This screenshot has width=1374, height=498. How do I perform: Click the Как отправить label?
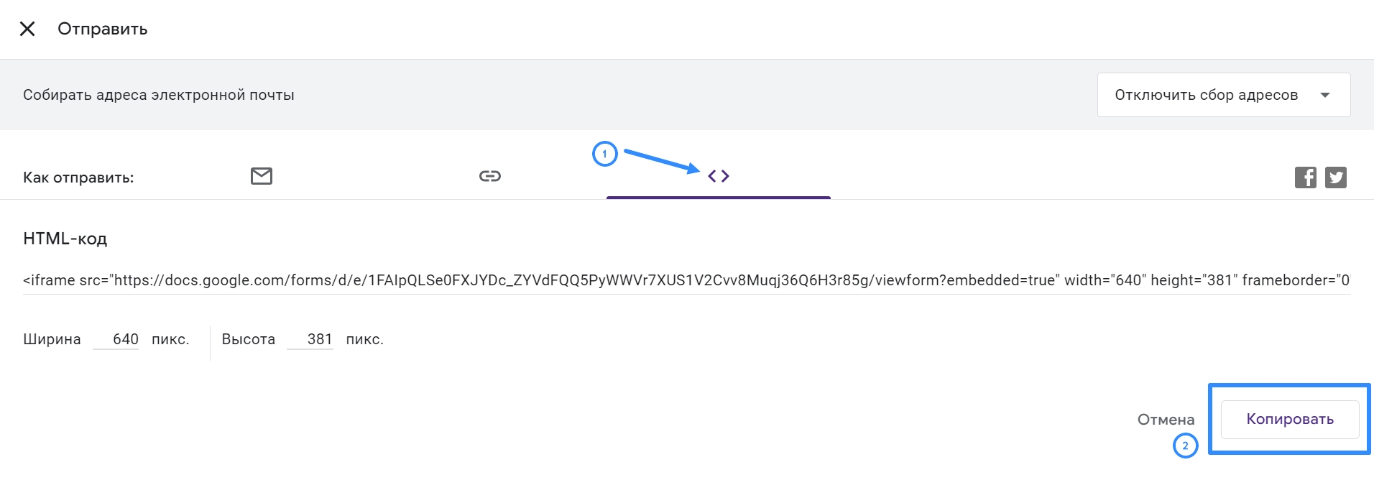click(78, 177)
